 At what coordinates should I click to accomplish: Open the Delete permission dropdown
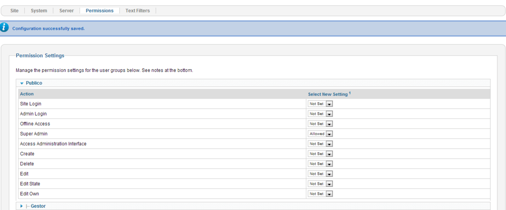pos(320,164)
